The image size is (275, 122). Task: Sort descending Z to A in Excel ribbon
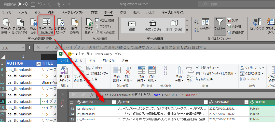197,30
